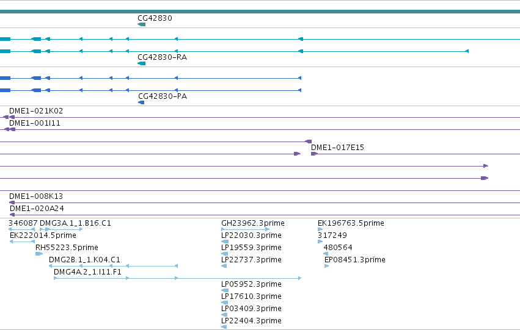
Task: Click the CG42830 gene arrow glyph
Action: pyautogui.click(x=142, y=24)
